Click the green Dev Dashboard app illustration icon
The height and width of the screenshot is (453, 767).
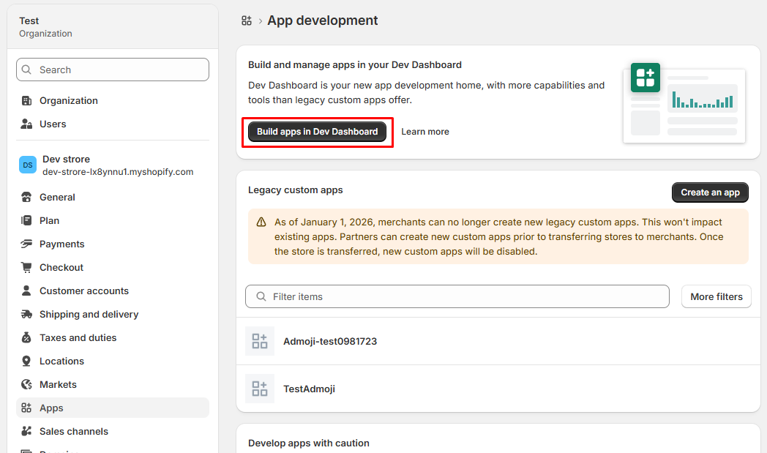point(646,78)
